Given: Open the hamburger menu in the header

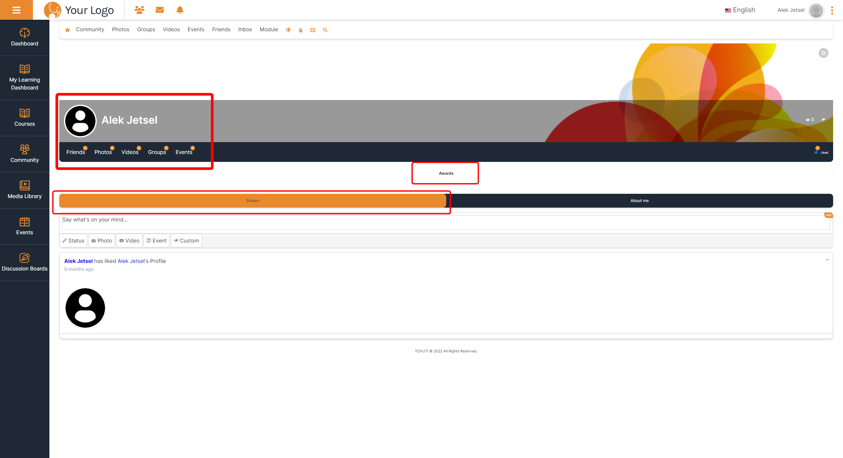Looking at the screenshot, I should tap(16, 10).
